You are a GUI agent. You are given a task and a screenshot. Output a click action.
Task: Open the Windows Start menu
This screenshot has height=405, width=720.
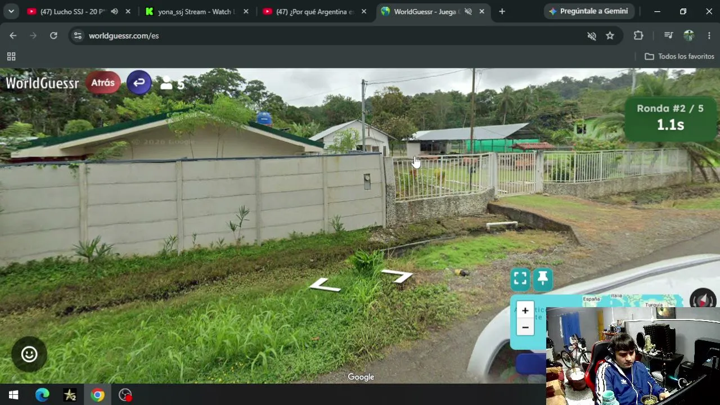pos(13,395)
